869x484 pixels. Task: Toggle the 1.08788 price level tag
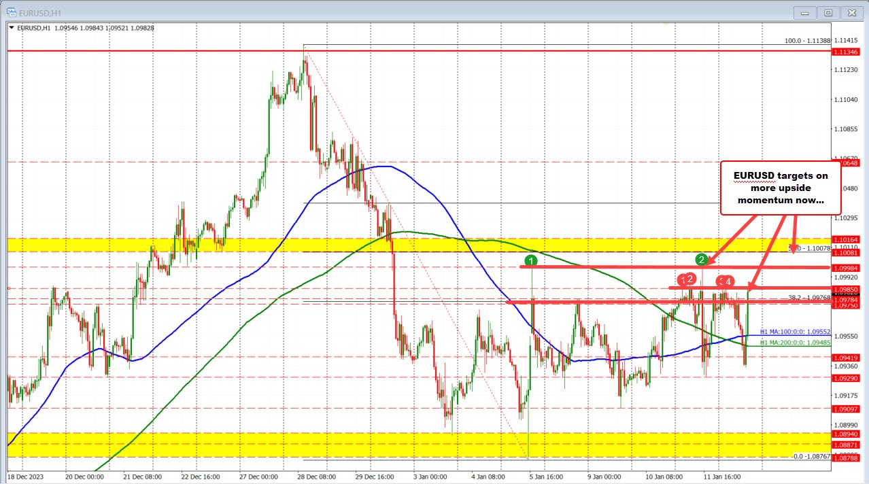(x=847, y=458)
